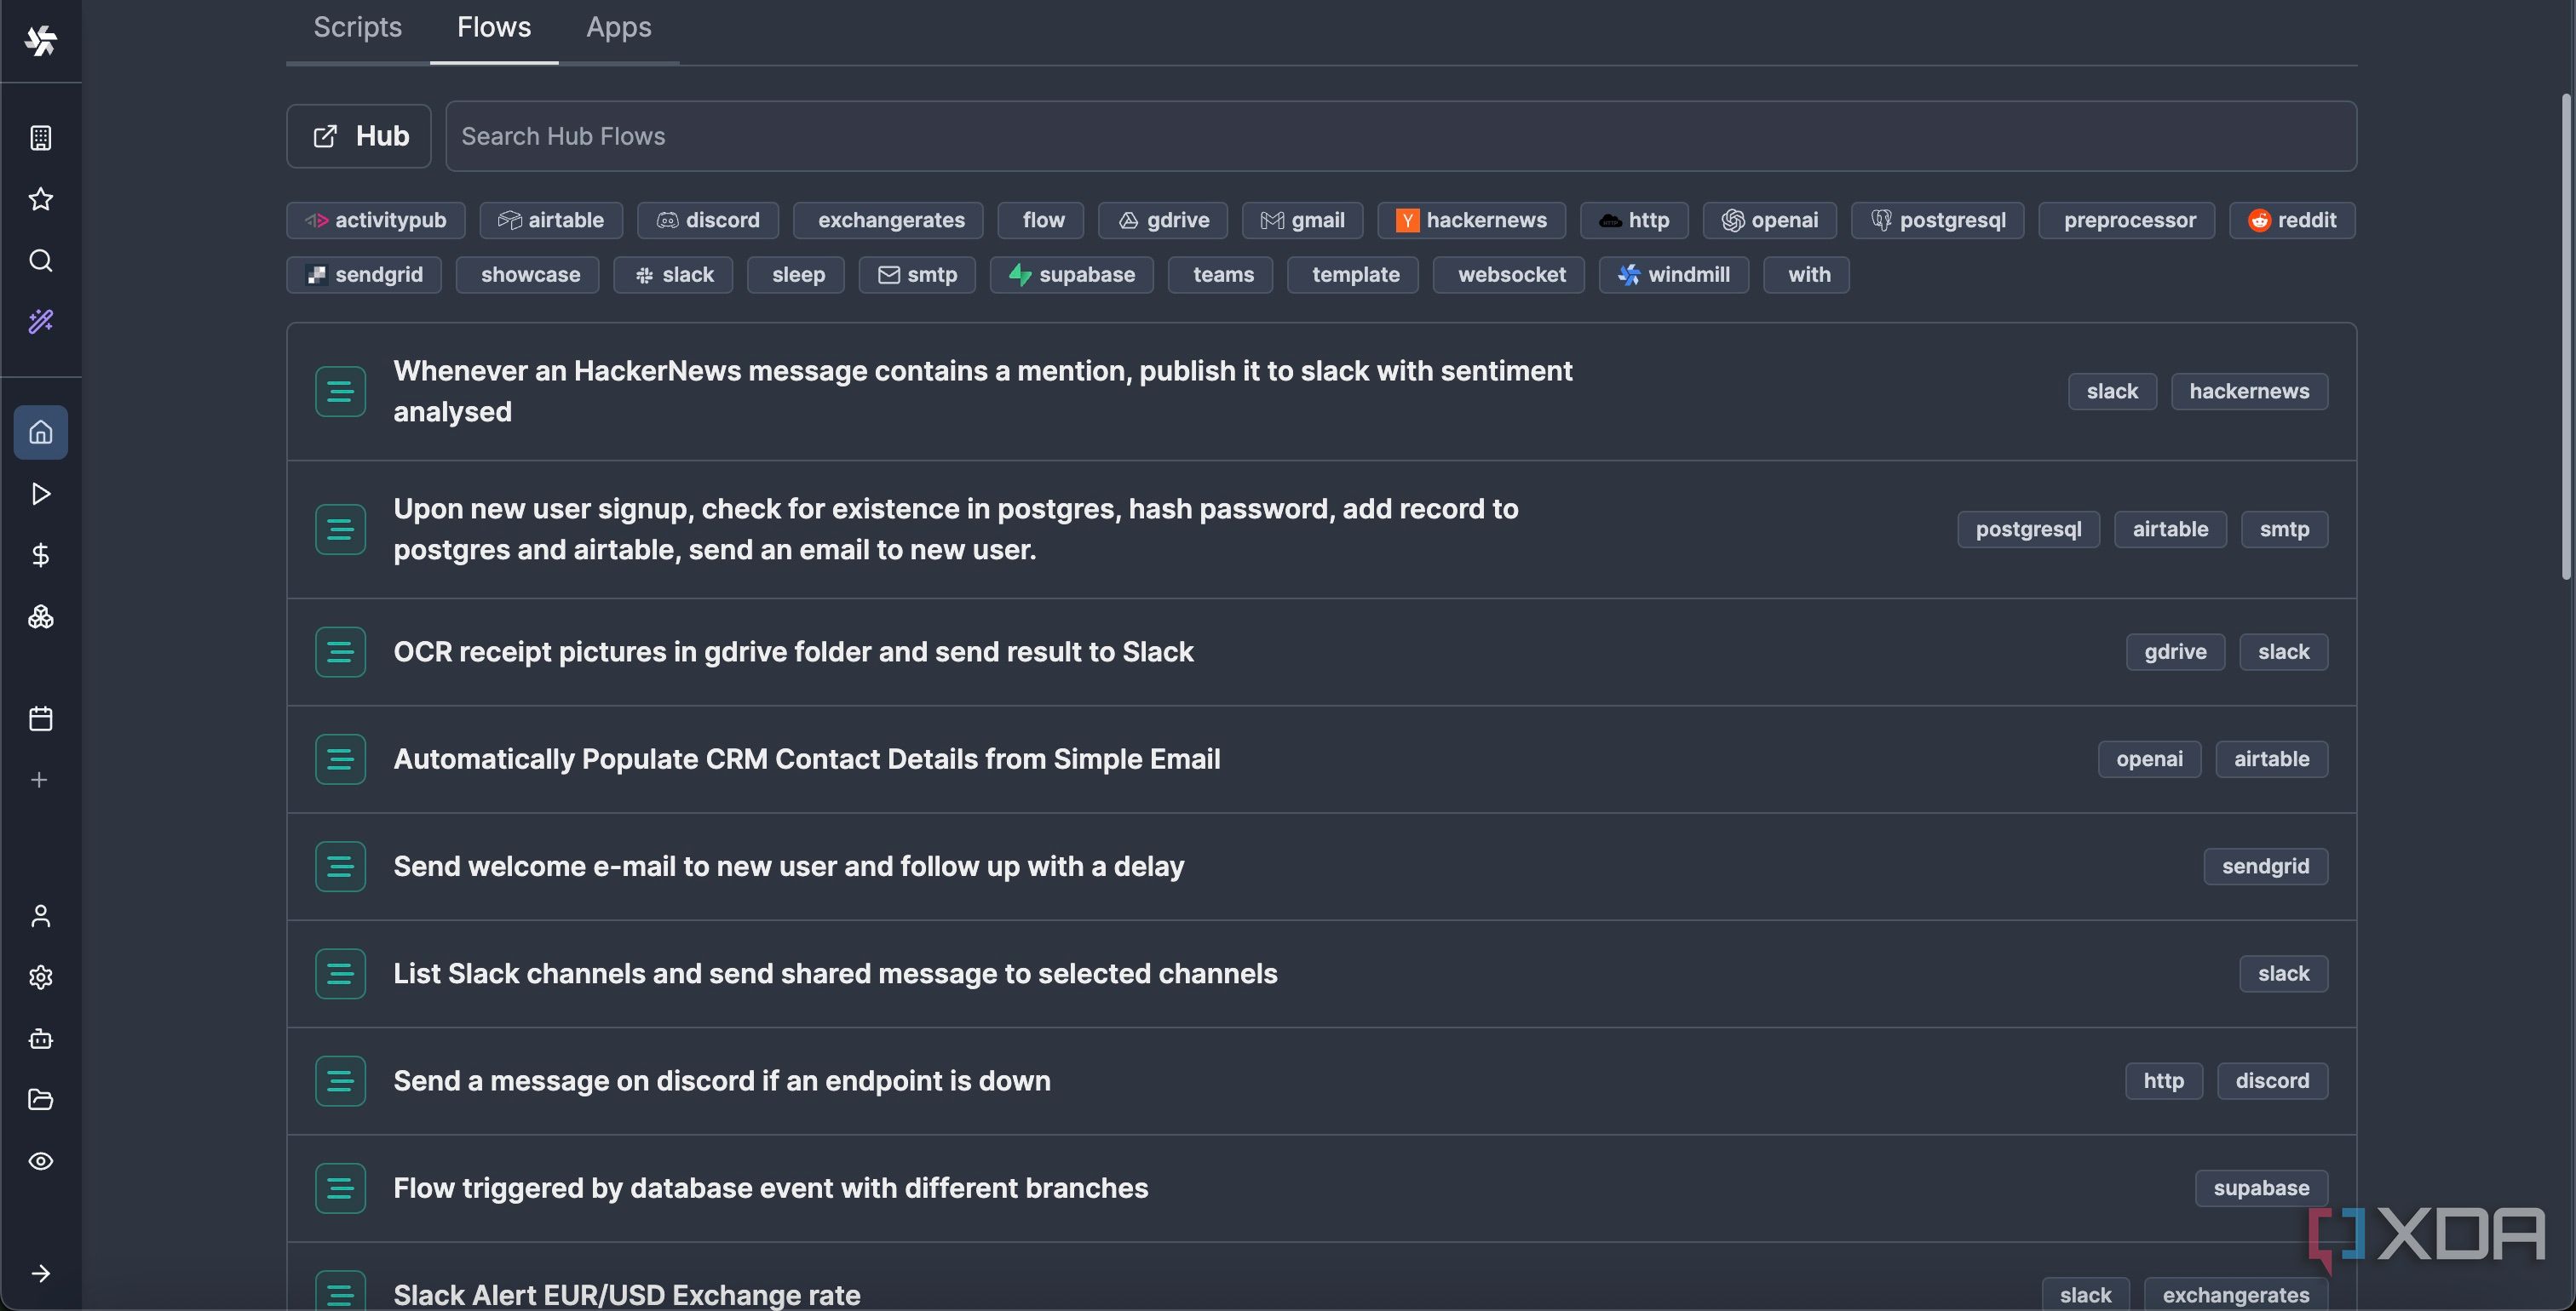The height and width of the screenshot is (1311, 2576).
Task: Switch to the Scripts tab
Action: tap(358, 28)
